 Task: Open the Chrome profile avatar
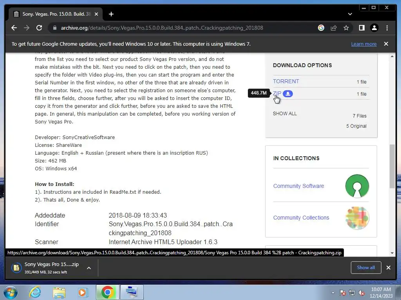click(374, 28)
